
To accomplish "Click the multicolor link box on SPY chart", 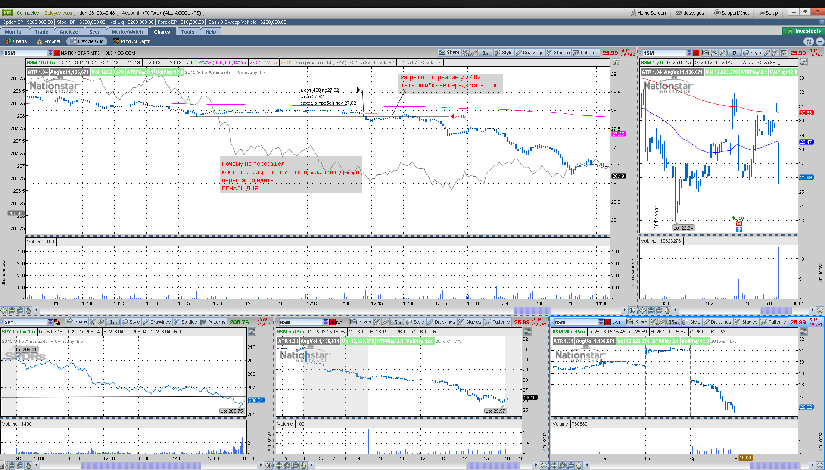I will (57, 322).
